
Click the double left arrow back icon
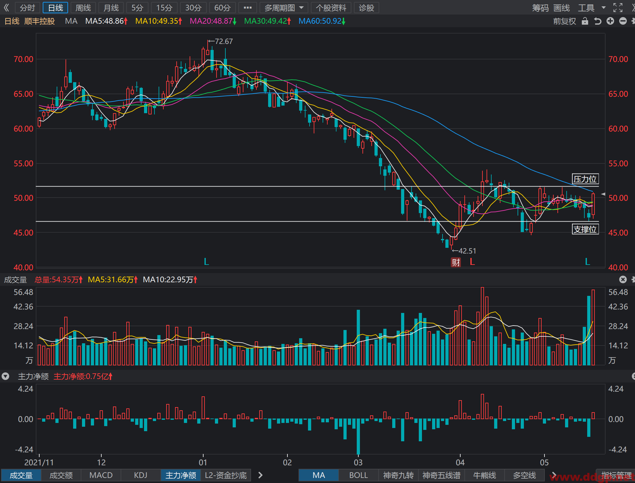tap(6, 8)
